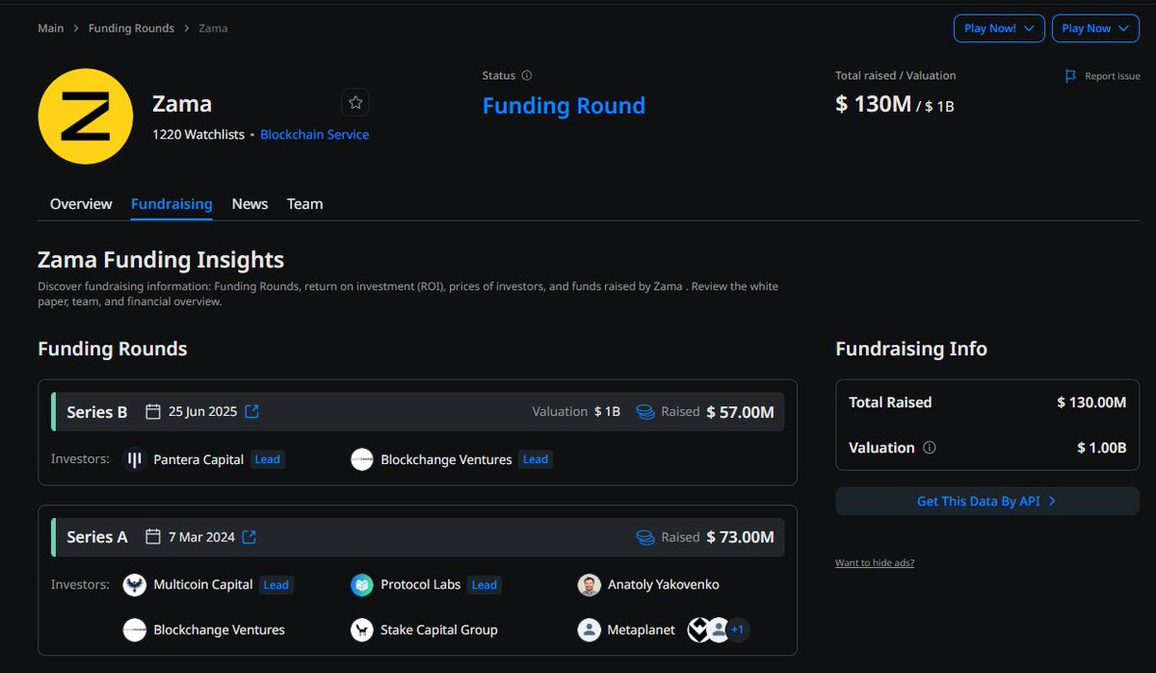
Task: Click the Series A round title
Action: point(97,537)
